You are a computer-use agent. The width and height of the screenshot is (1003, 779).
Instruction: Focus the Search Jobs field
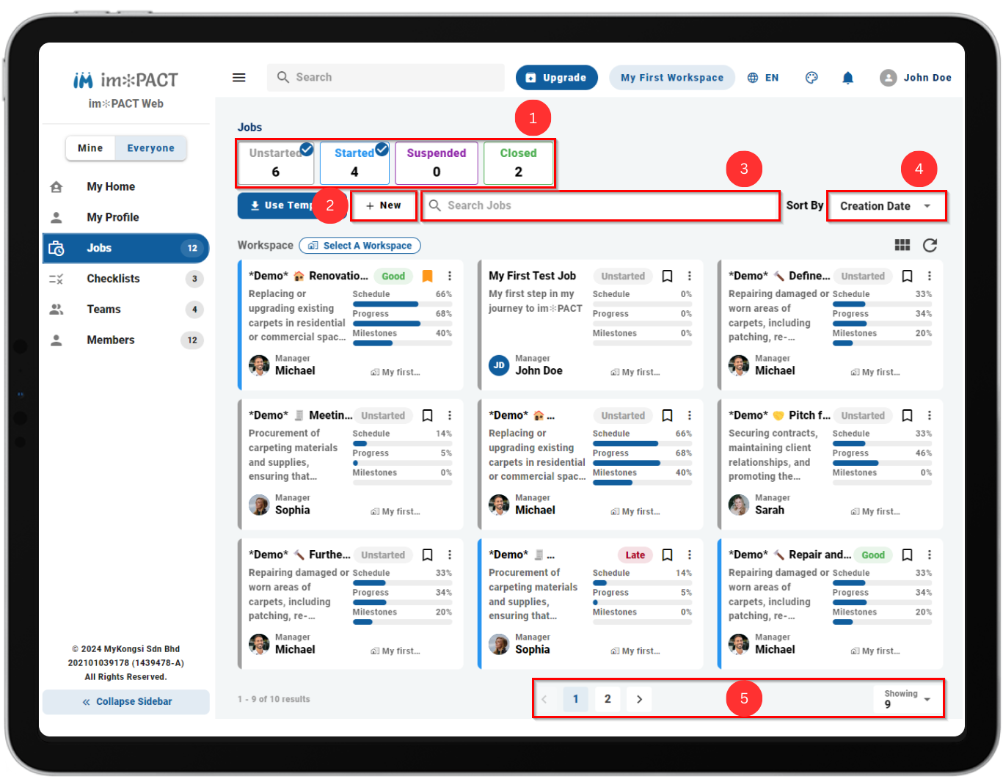pyautogui.click(x=601, y=206)
